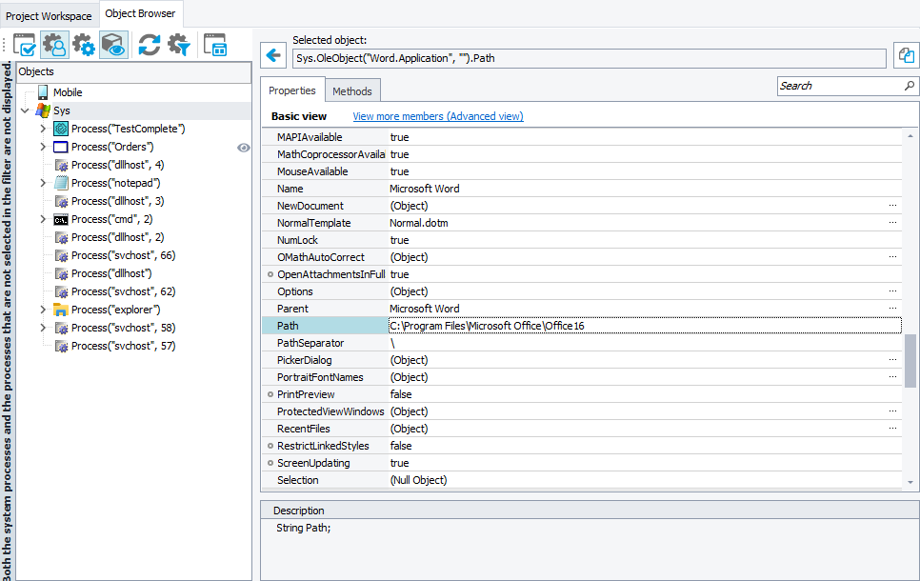Refresh the object tree

click(148, 45)
